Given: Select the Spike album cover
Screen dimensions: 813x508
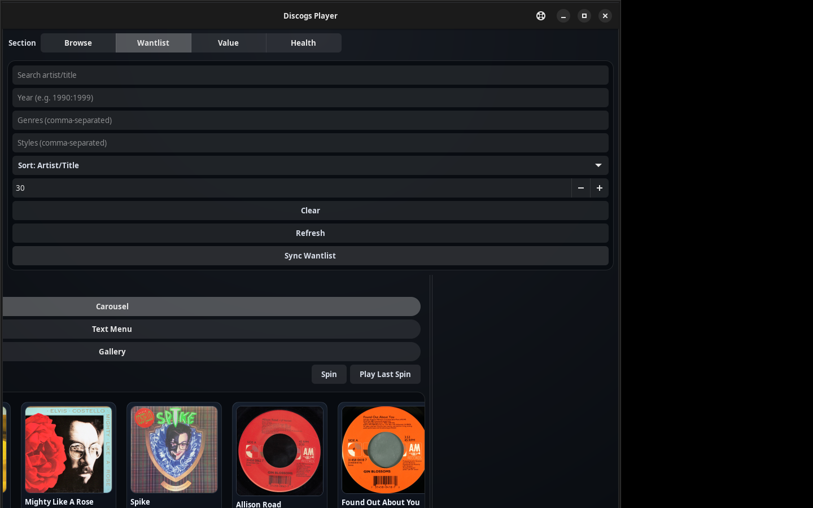Looking at the screenshot, I should [174, 450].
